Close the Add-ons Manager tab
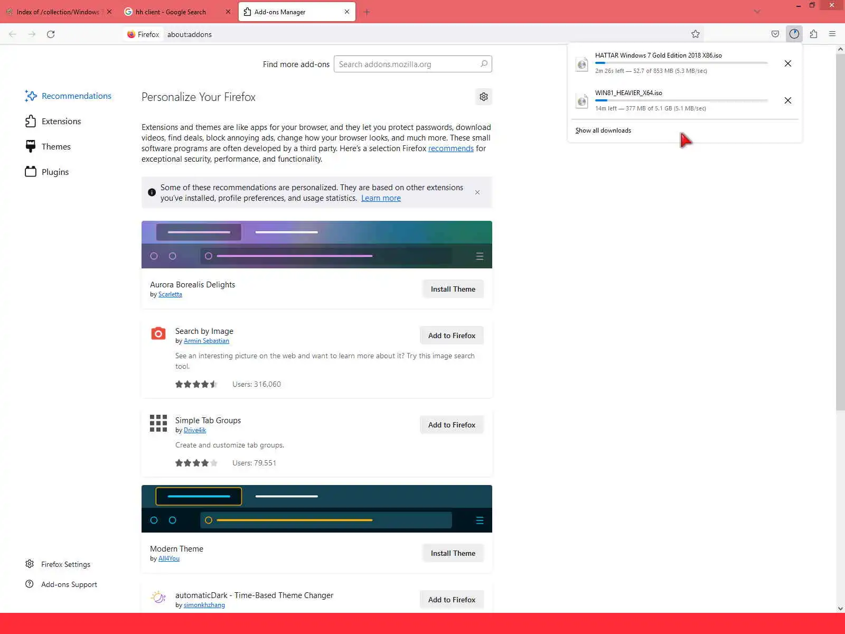 347,12
